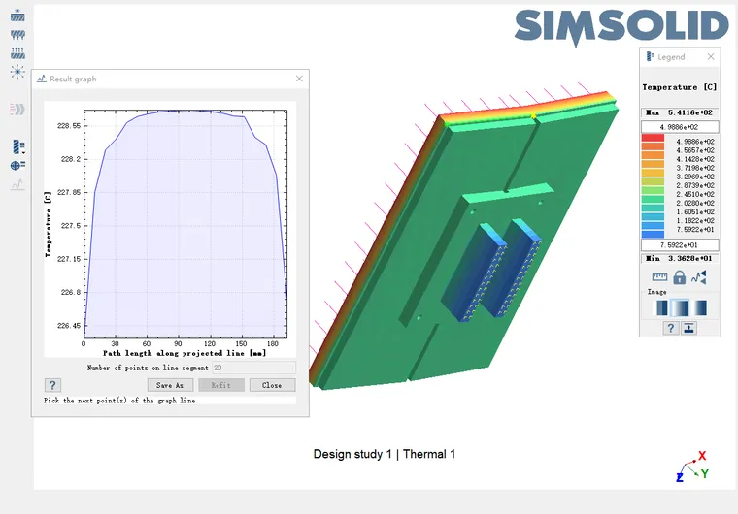Image resolution: width=738 pixels, height=514 pixels.
Task: Select the middle image style thumbnail in Legend
Action: (680, 307)
